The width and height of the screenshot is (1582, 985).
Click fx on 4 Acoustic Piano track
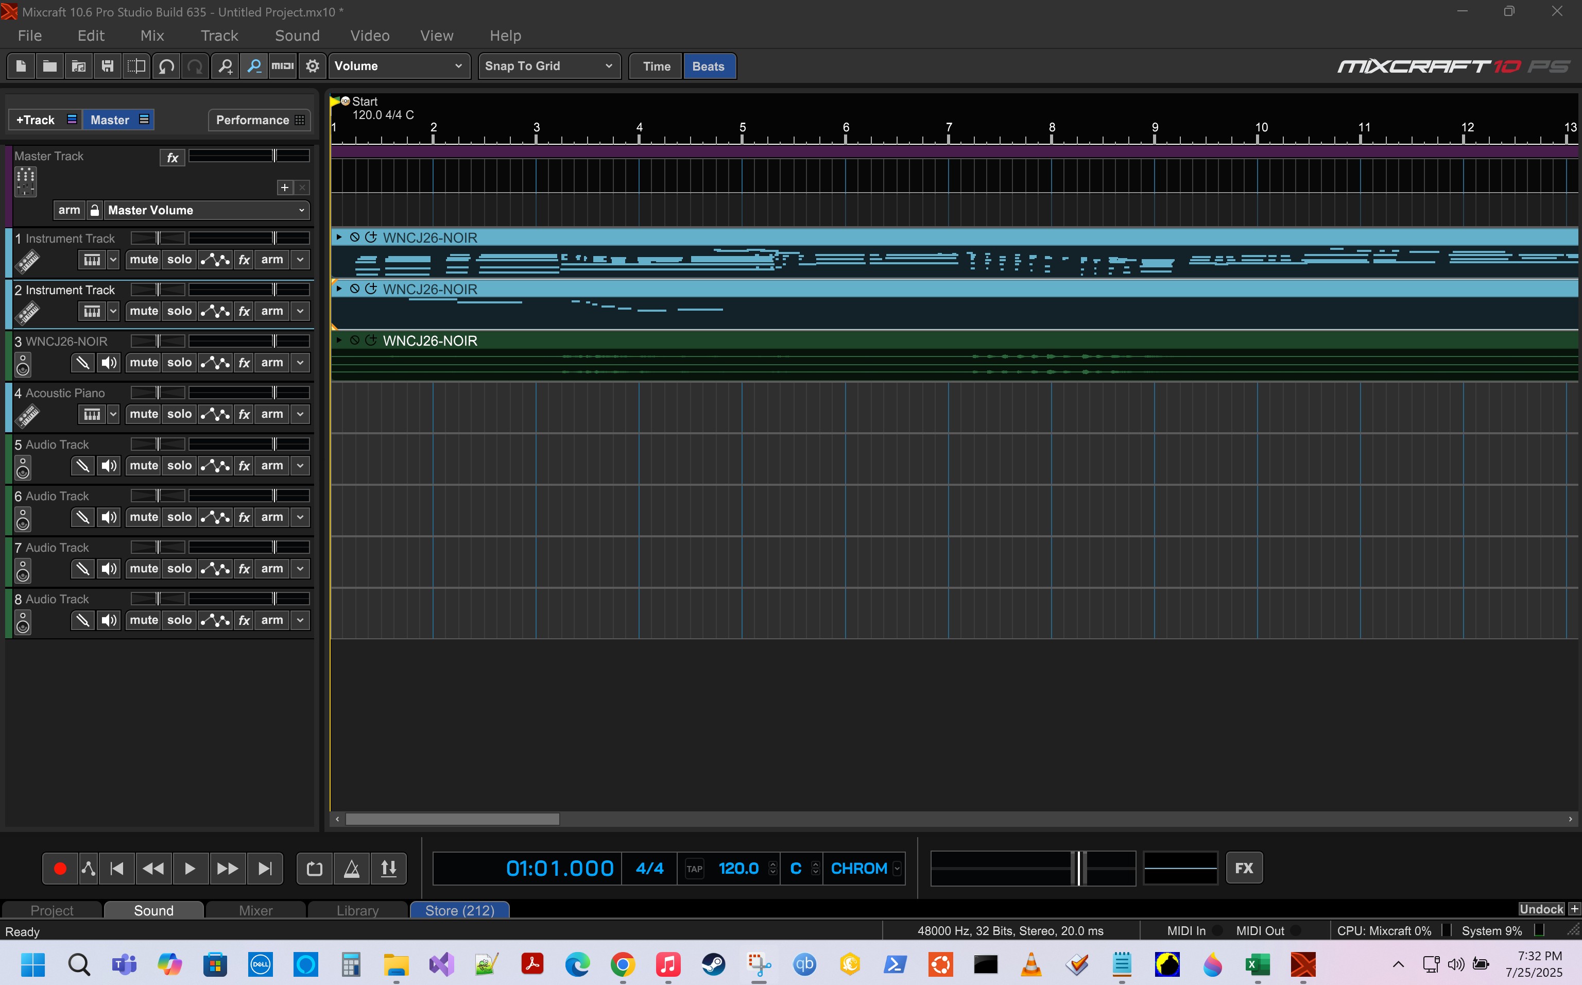244,414
